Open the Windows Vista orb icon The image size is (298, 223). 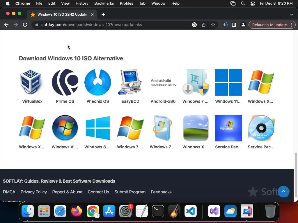click(65, 128)
